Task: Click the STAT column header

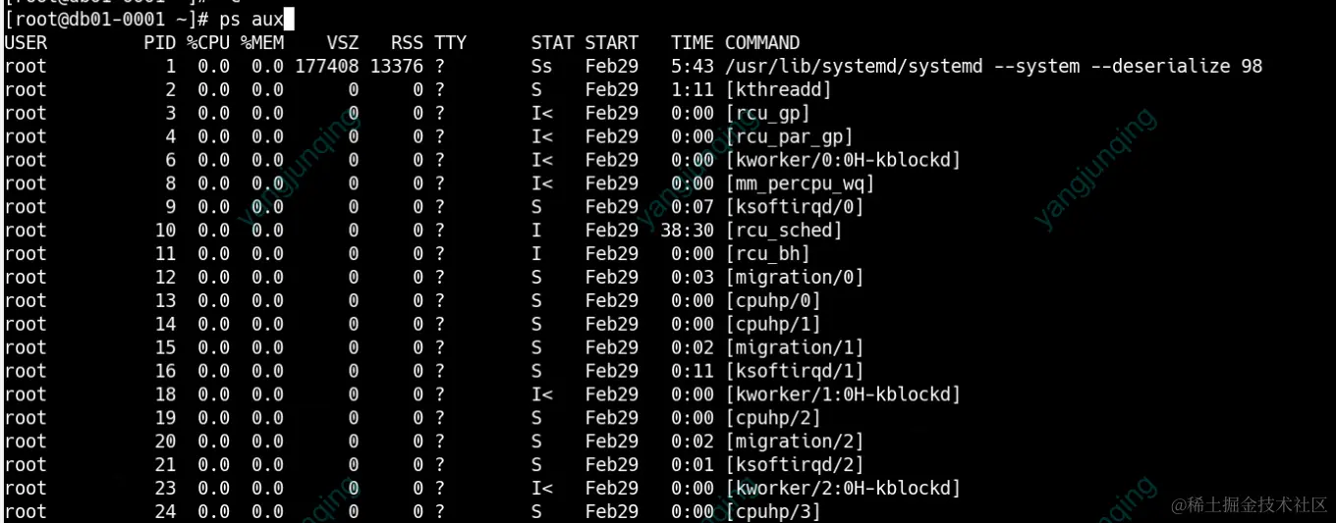Action: point(552,43)
